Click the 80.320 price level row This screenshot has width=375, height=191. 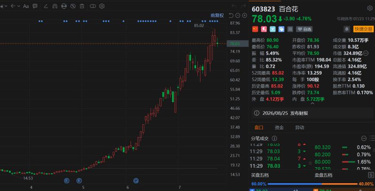(343, 147)
